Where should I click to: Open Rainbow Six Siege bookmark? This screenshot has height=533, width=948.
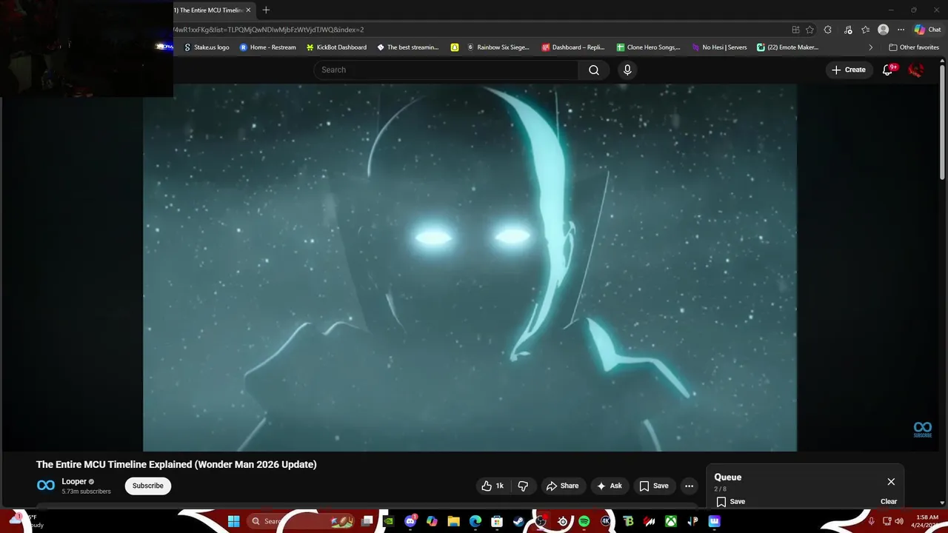pyautogui.click(x=498, y=47)
